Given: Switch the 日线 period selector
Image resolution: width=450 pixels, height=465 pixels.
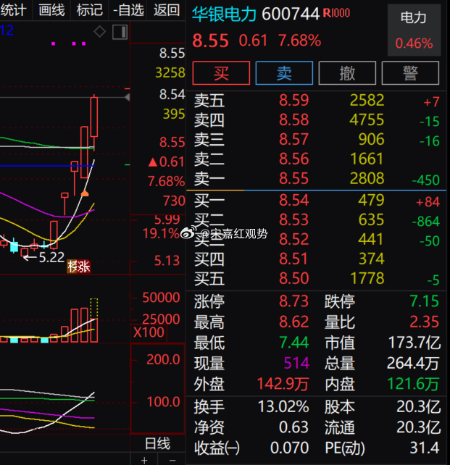Looking at the screenshot, I should pos(157,444).
